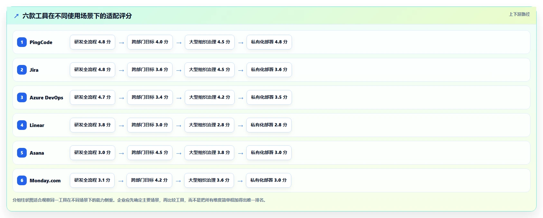This screenshot has width=543, height=218.
Task: Click the 研发全流程 4.7 分 chip
Action: tap(92, 97)
